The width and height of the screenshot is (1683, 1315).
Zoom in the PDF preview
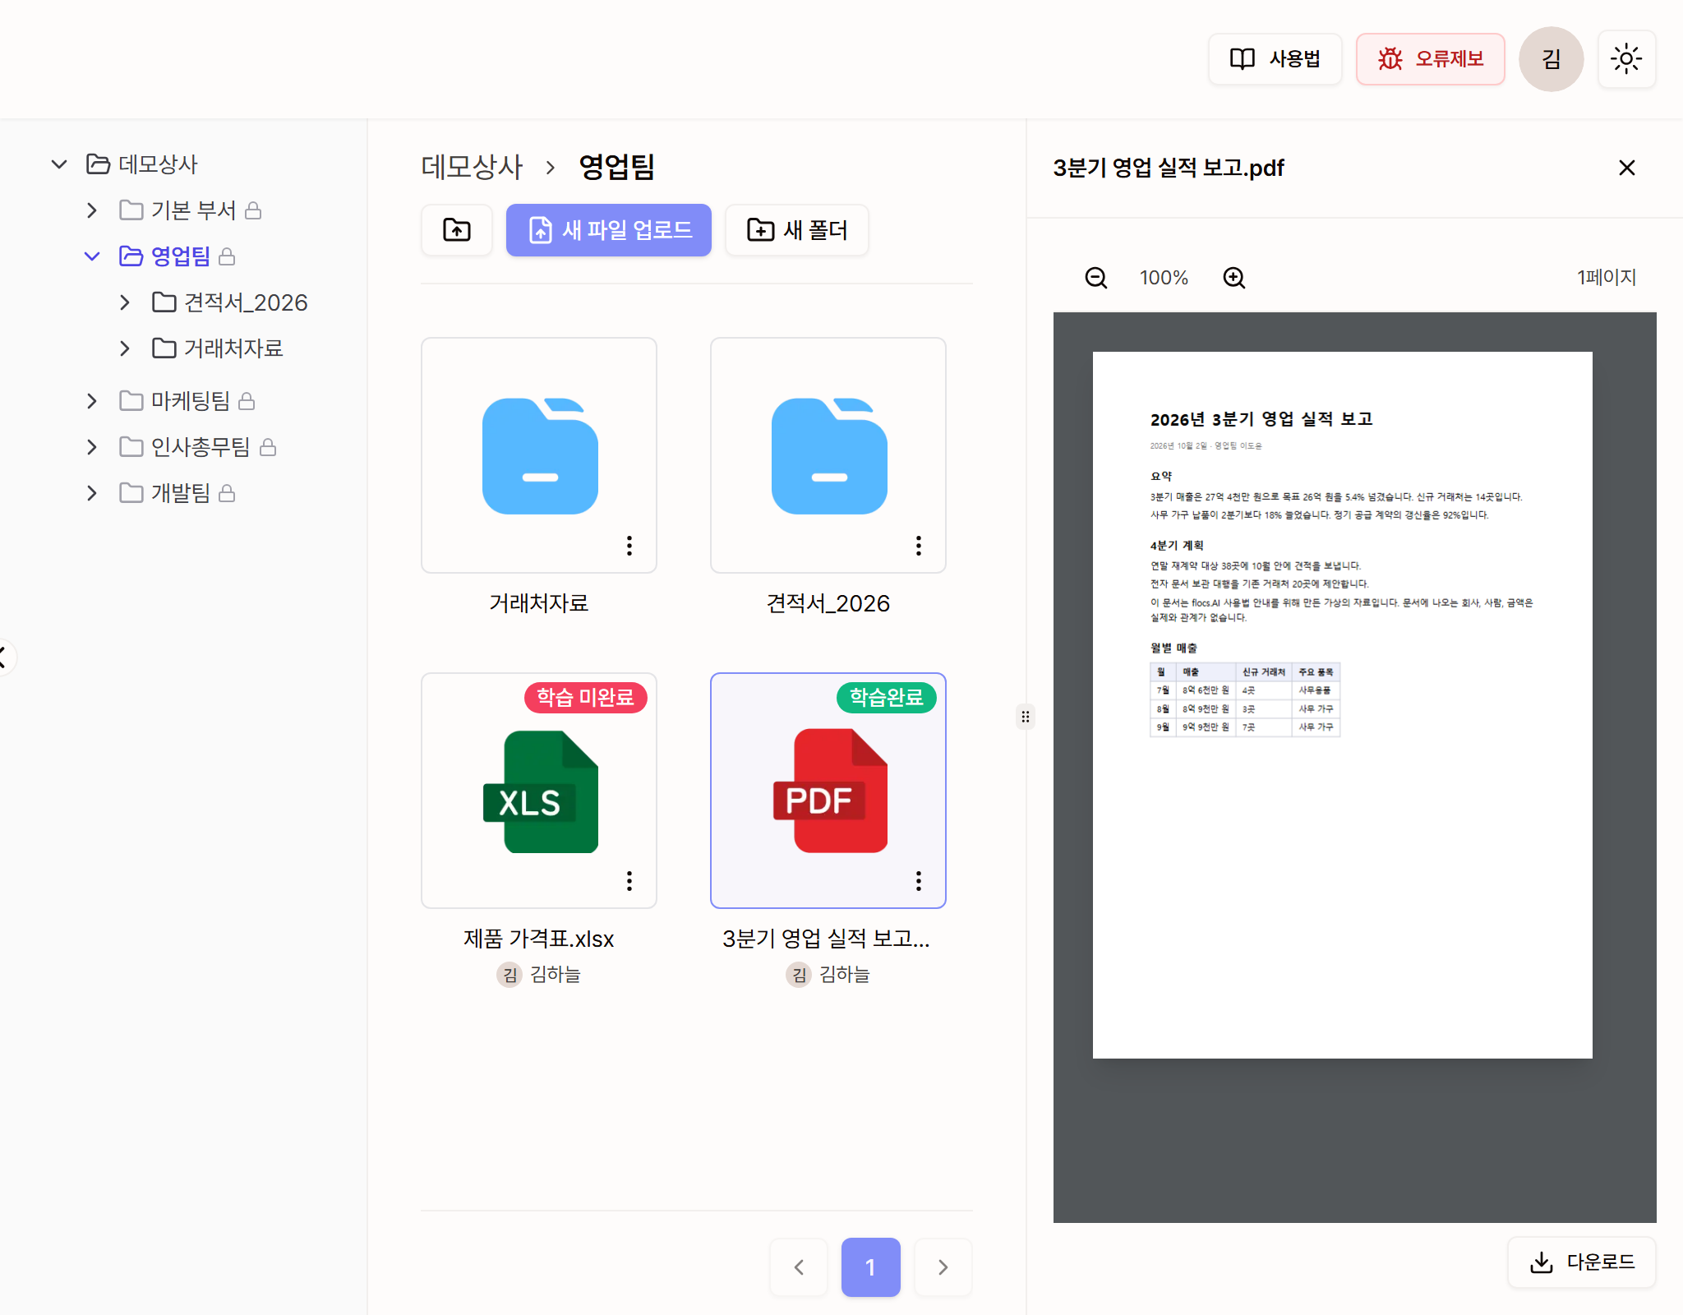pyautogui.click(x=1234, y=278)
